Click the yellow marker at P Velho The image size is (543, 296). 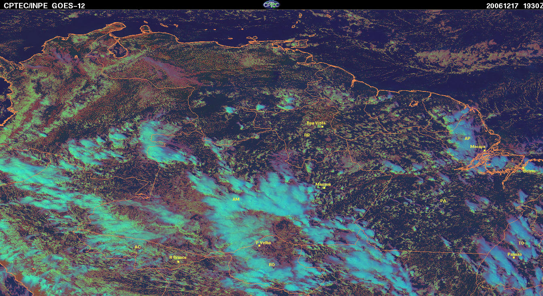point(259,246)
